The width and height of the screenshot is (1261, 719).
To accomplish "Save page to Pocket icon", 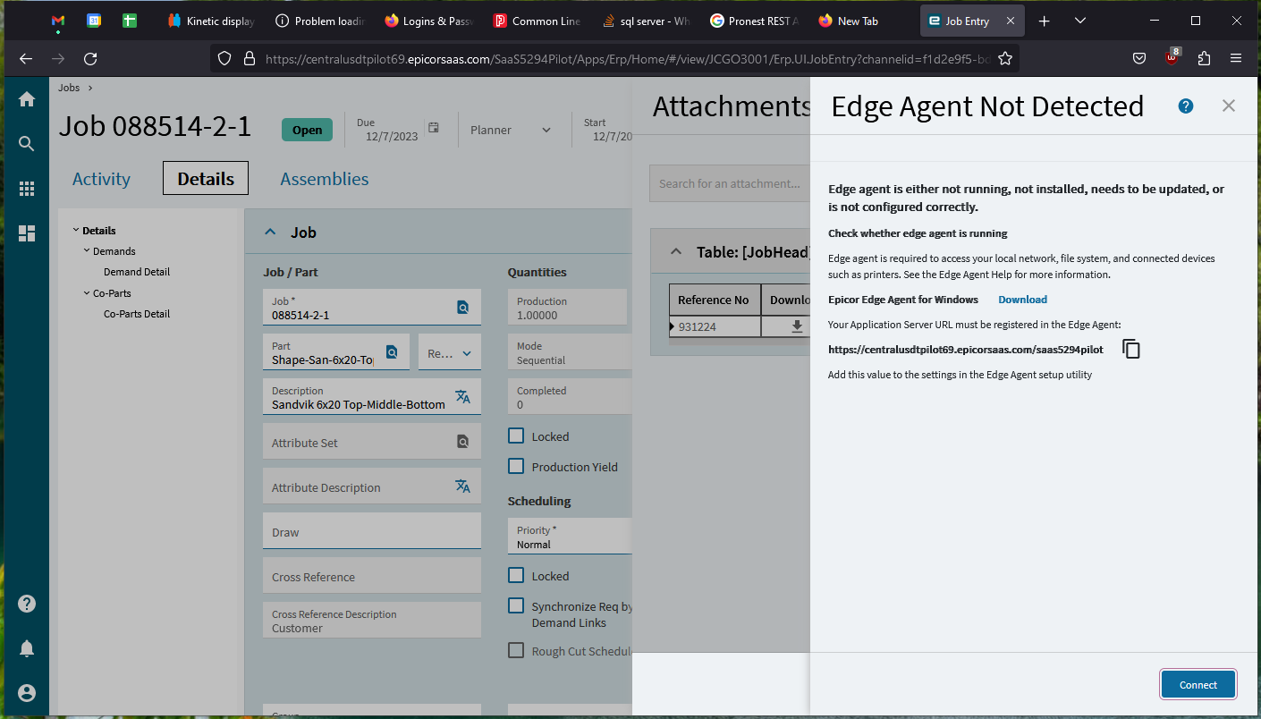I will click(x=1139, y=58).
